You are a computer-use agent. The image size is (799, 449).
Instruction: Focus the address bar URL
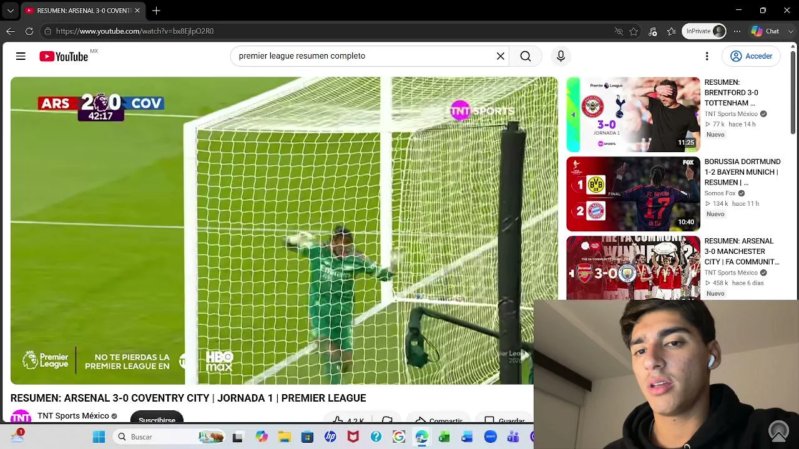coord(135,31)
